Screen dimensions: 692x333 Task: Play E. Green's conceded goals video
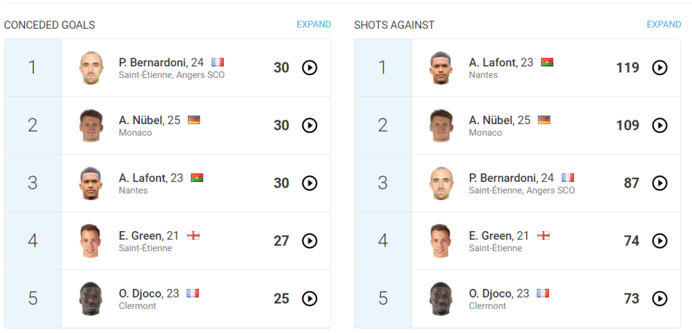click(x=309, y=241)
